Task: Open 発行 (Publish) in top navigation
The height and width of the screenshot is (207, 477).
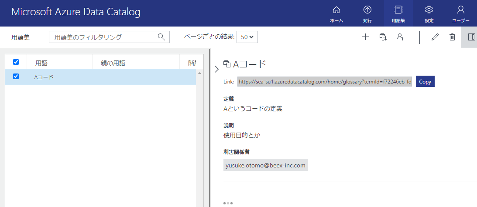Action: tap(367, 13)
